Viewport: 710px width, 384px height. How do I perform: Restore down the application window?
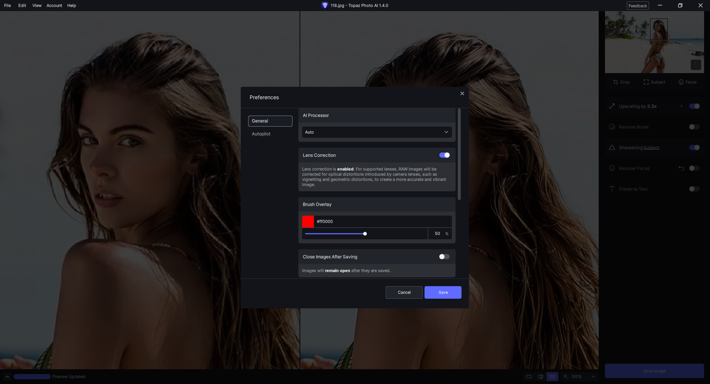[680, 6]
